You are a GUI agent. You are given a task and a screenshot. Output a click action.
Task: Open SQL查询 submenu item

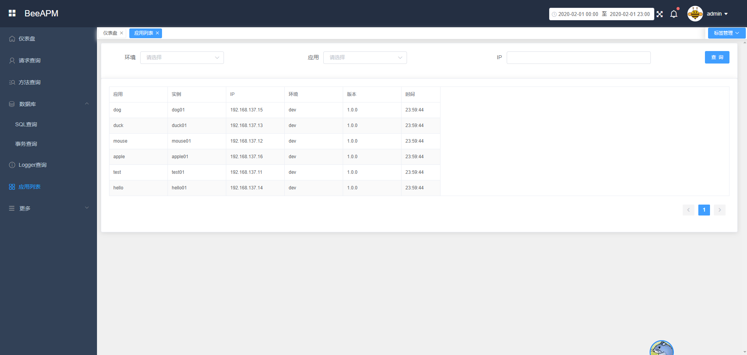point(48,124)
